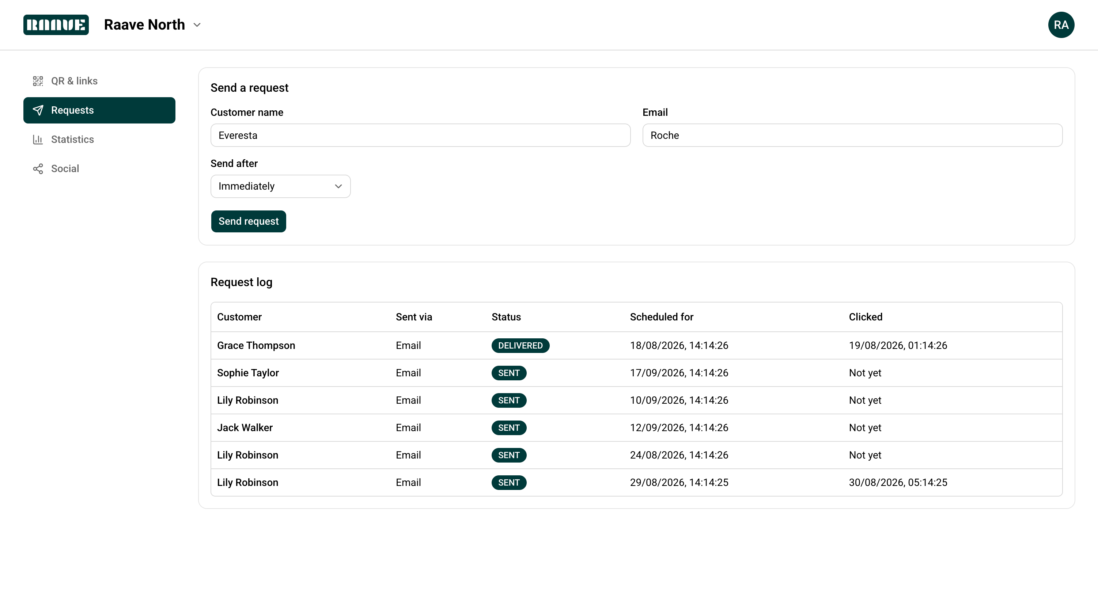Select Grace Thompson in request log
Image resolution: width=1098 pixels, height=616 pixels.
click(x=256, y=346)
